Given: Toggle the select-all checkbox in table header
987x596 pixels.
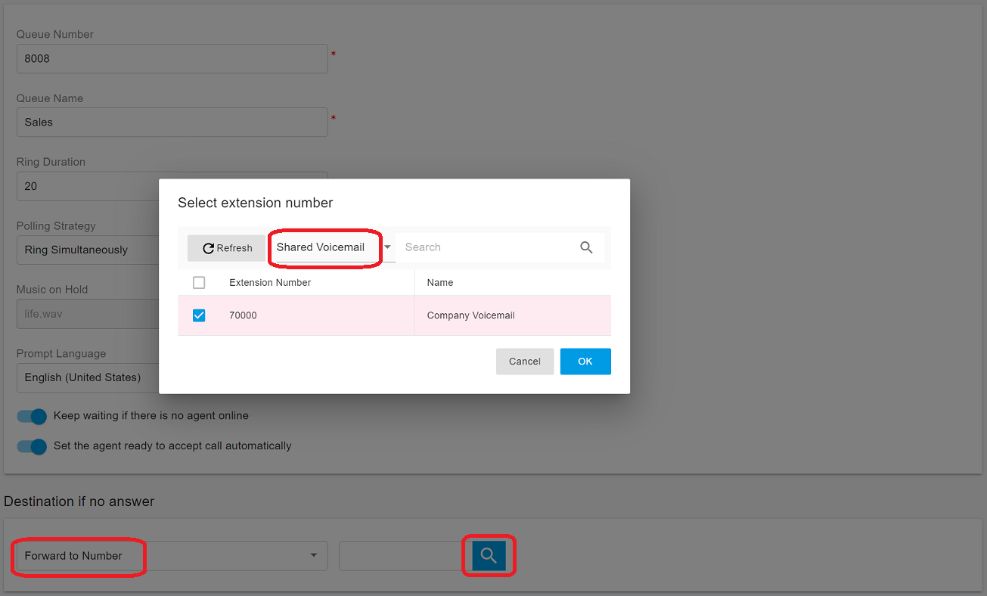Looking at the screenshot, I should pyautogui.click(x=199, y=283).
